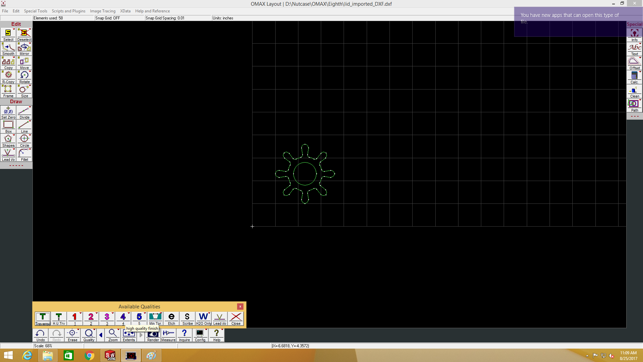Viewport: 643px width, 362px height.
Task: Set cutting quality 2
Action: pos(91,319)
